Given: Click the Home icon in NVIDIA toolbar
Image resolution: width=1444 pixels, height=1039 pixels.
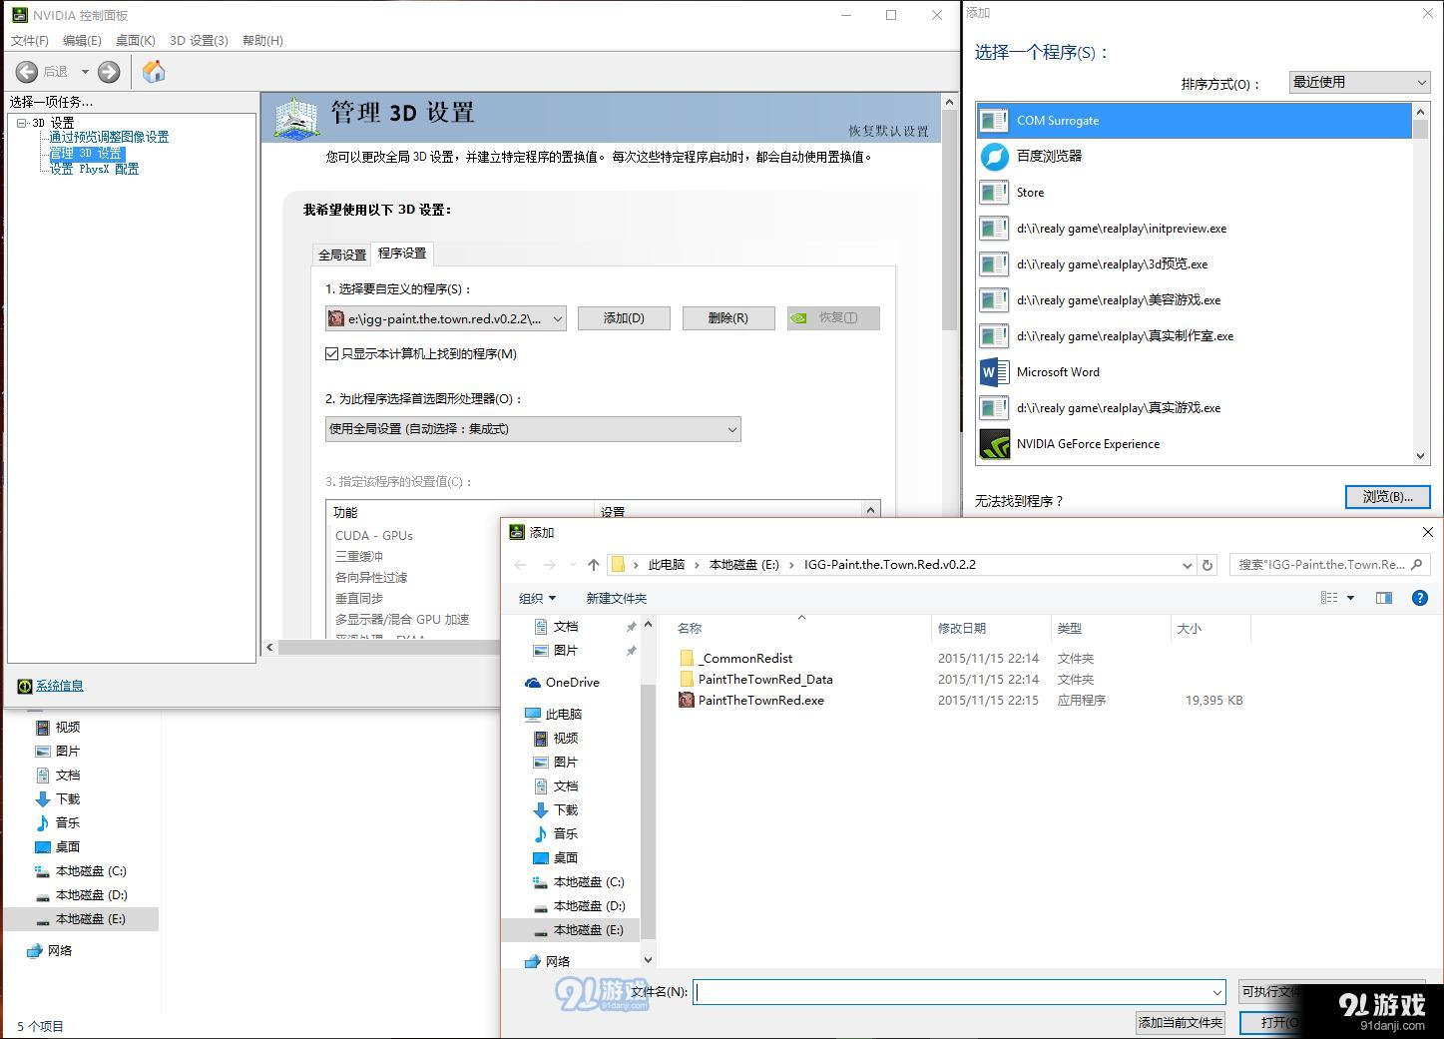Looking at the screenshot, I should (x=154, y=72).
